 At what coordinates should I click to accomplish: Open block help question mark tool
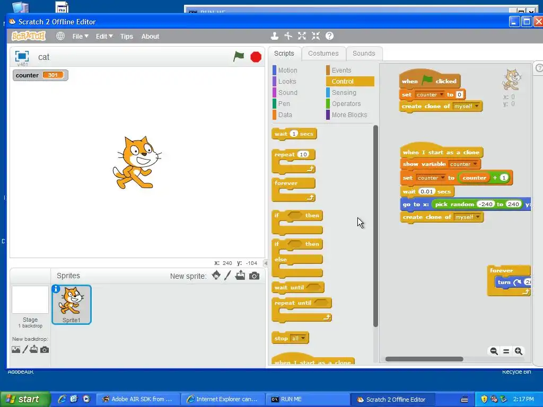pos(330,36)
